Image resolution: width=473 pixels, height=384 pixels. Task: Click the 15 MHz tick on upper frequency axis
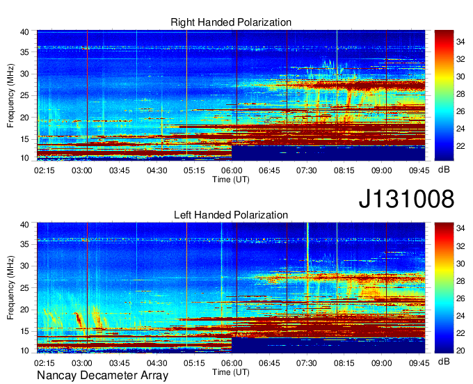click(24, 139)
